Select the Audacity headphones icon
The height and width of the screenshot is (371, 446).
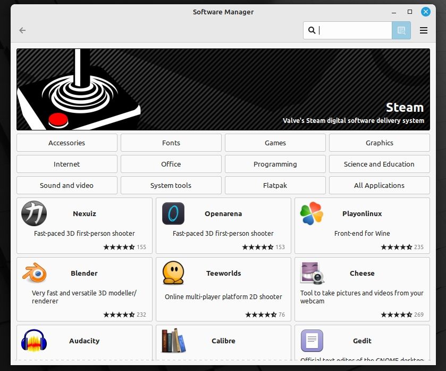click(x=34, y=341)
